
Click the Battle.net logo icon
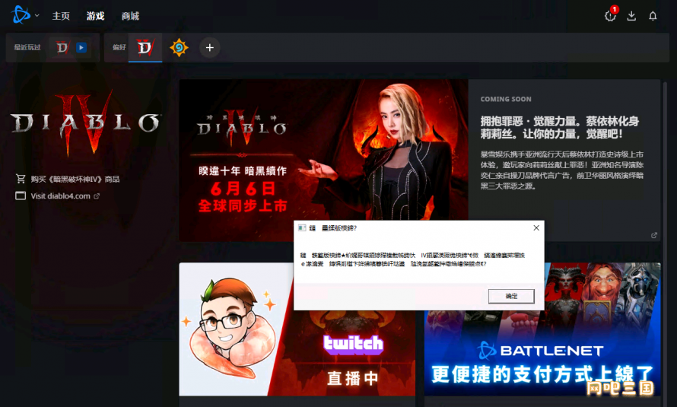coord(21,15)
